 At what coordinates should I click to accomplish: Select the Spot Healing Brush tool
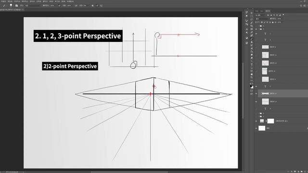(252, 36)
